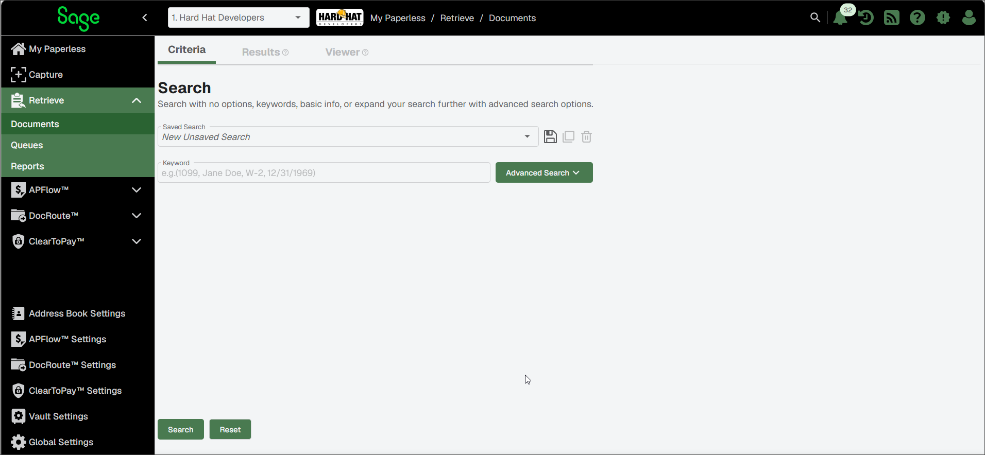This screenshot has height=455, width=985.
Task: Save the current search with disk icon
Action: click(550, 136)
